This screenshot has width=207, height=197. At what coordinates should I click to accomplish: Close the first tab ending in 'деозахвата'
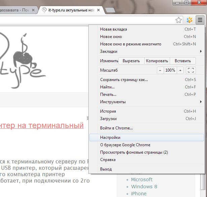(33, 10)
